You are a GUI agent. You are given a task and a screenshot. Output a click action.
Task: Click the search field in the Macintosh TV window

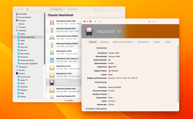[163, 21]
